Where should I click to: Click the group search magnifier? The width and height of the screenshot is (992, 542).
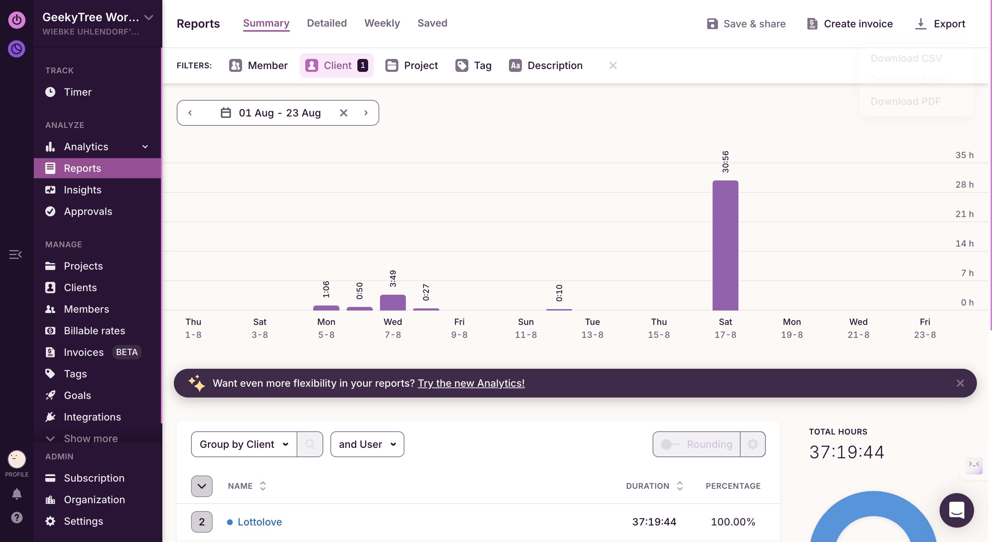(x=310, y=444)
